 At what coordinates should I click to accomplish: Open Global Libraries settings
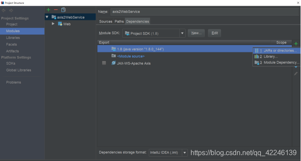[x=18, y=70]
